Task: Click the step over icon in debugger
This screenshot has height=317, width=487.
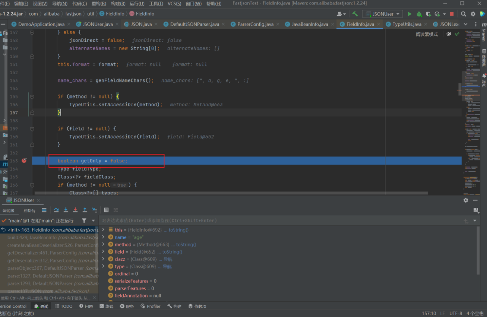Action: click(56, 210)
